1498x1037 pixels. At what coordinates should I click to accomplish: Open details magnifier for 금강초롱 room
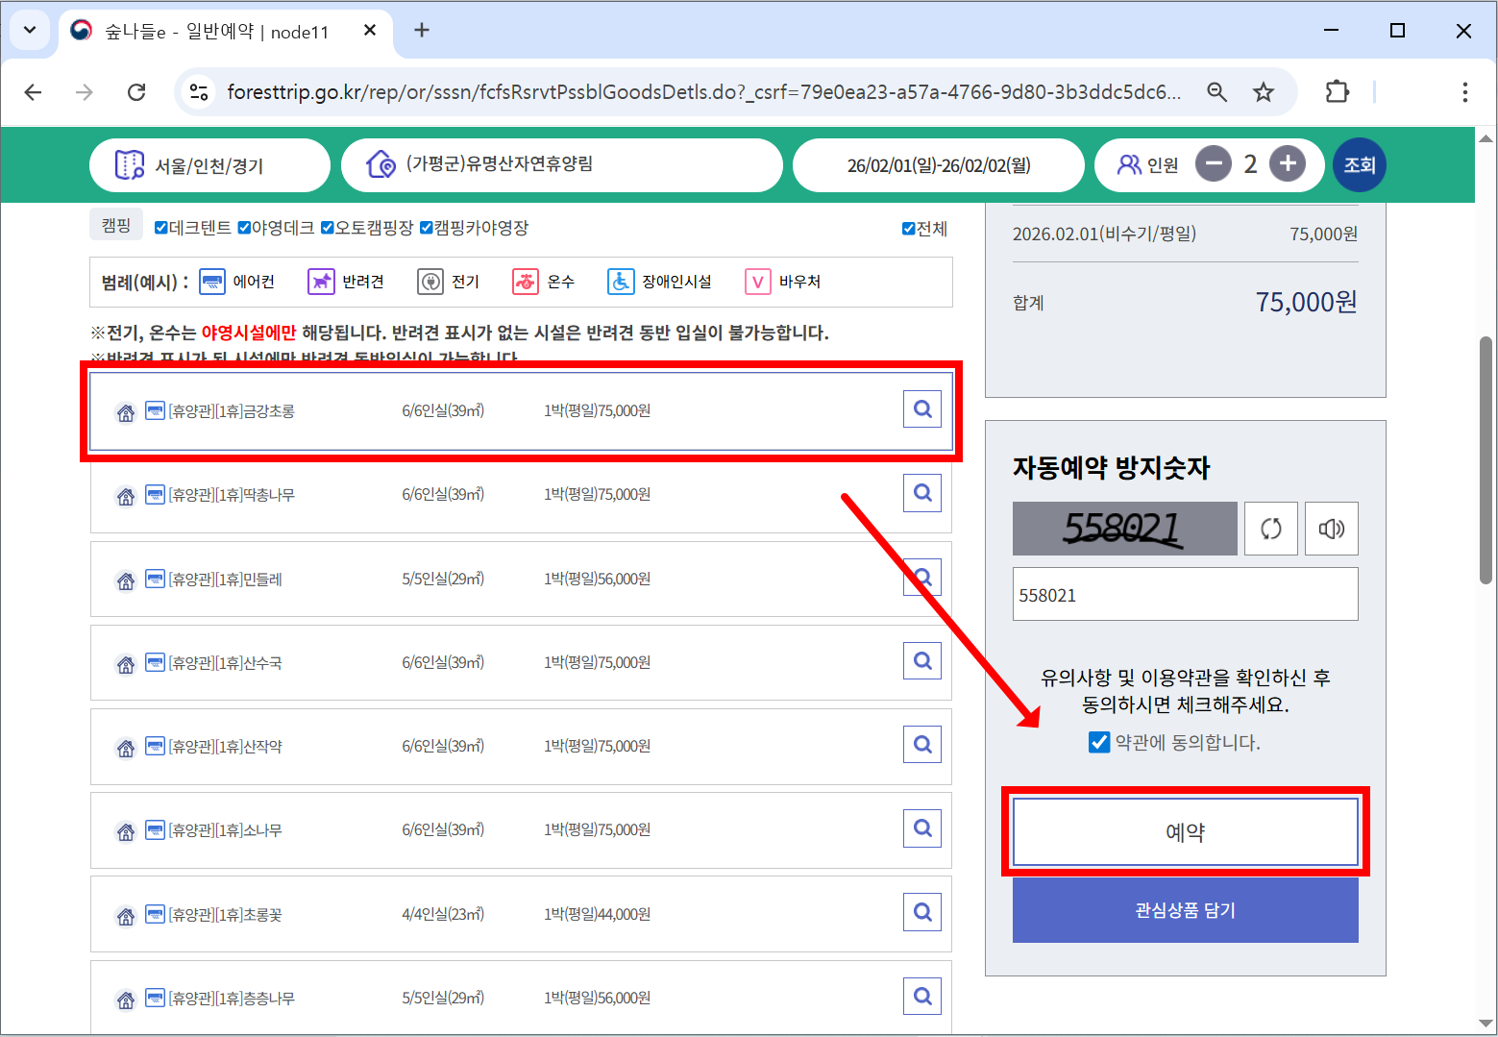[x=922, y=409]
